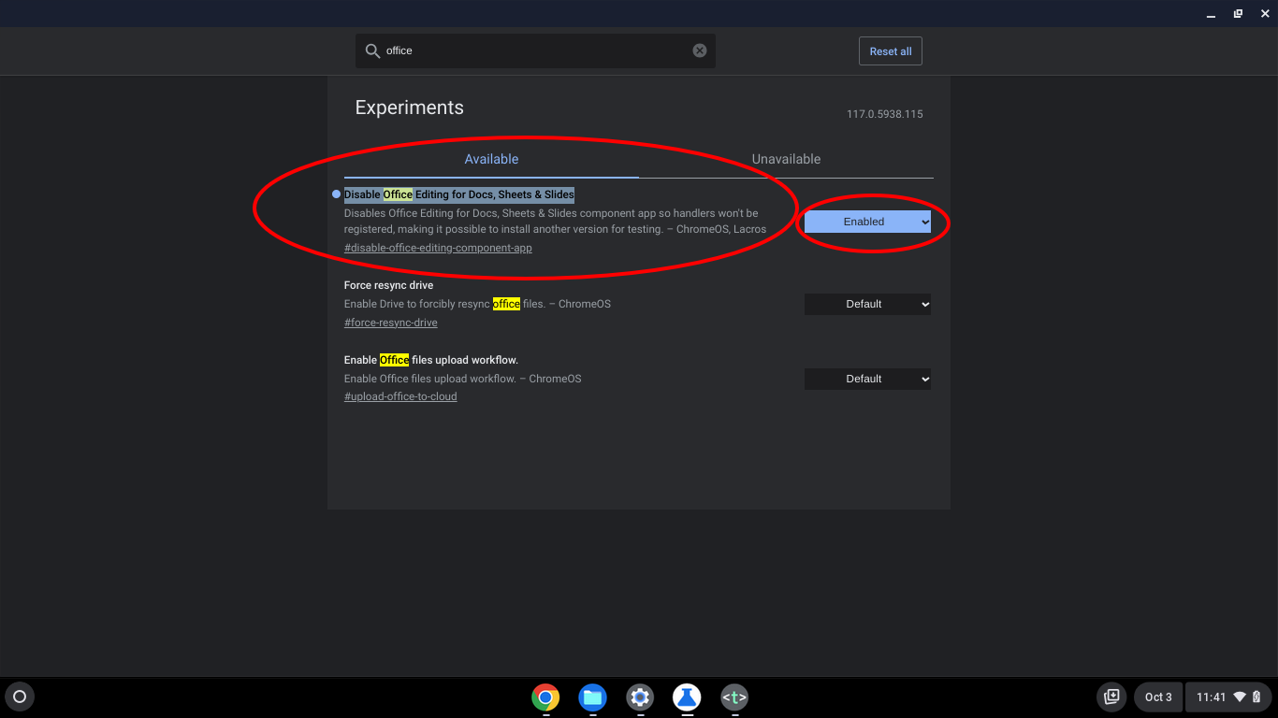Viewport: 1278px width, 718px height.
Task: Click the #force-resync-drive anchor link
Action: [x=390, y=323]
